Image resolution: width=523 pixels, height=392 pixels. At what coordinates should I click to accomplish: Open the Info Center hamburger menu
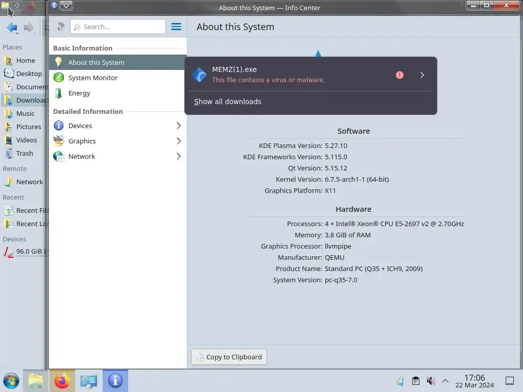tap(176, 27)
